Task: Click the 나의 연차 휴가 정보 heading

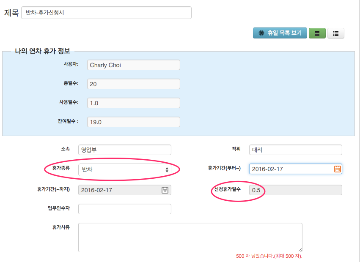Action: click(x=42, y=51)
